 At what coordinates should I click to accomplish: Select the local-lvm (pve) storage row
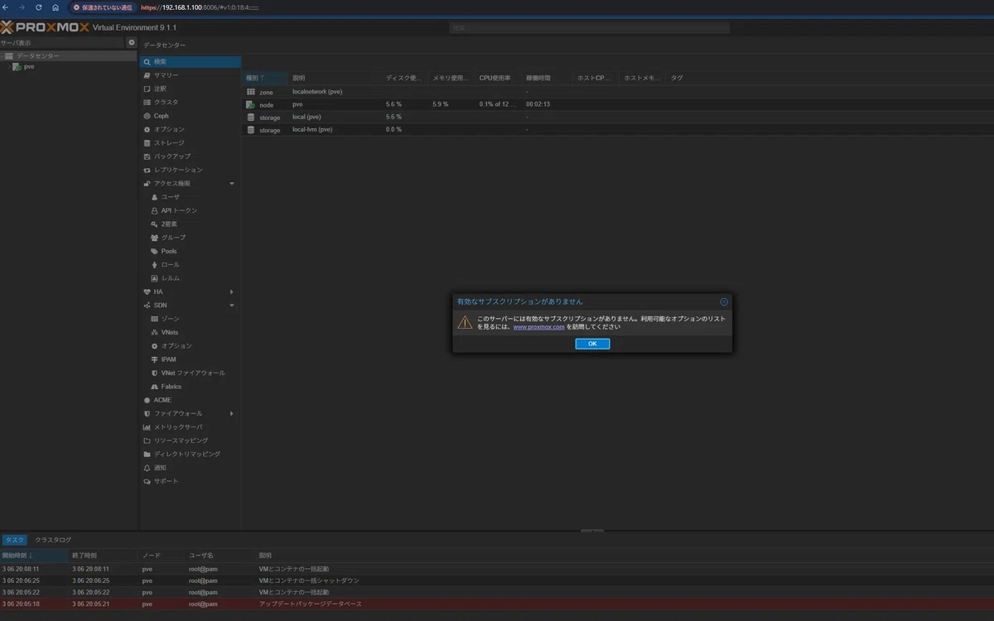click(x=617, y=129)
